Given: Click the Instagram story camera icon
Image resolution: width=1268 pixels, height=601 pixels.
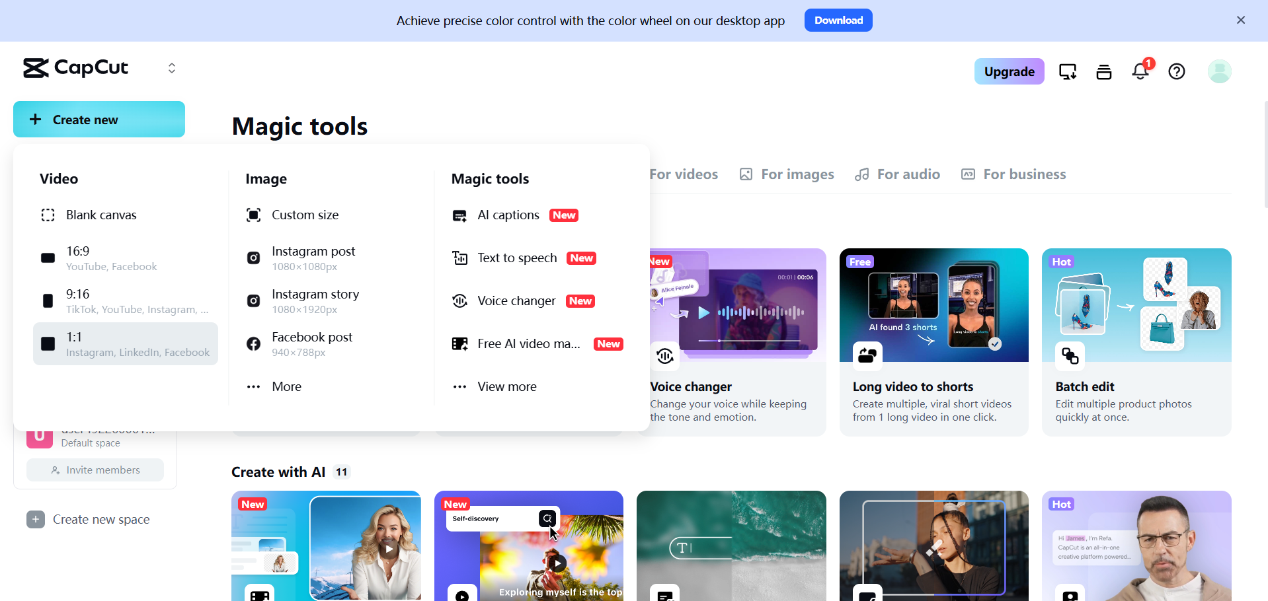Looking at the screenshot, I should click(x=253, y=301).
